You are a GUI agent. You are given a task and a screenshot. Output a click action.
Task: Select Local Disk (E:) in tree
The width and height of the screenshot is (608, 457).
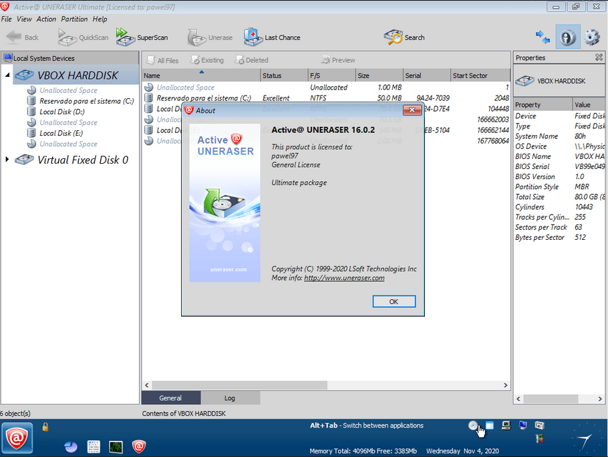tap(61, 133)
